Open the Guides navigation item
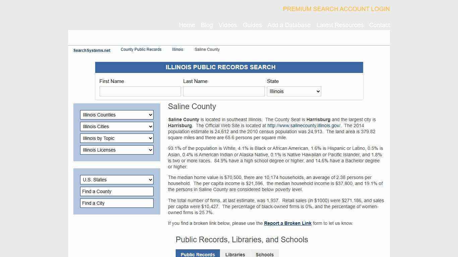The width and height of the screenshot is (458, 257). point(252,25)
